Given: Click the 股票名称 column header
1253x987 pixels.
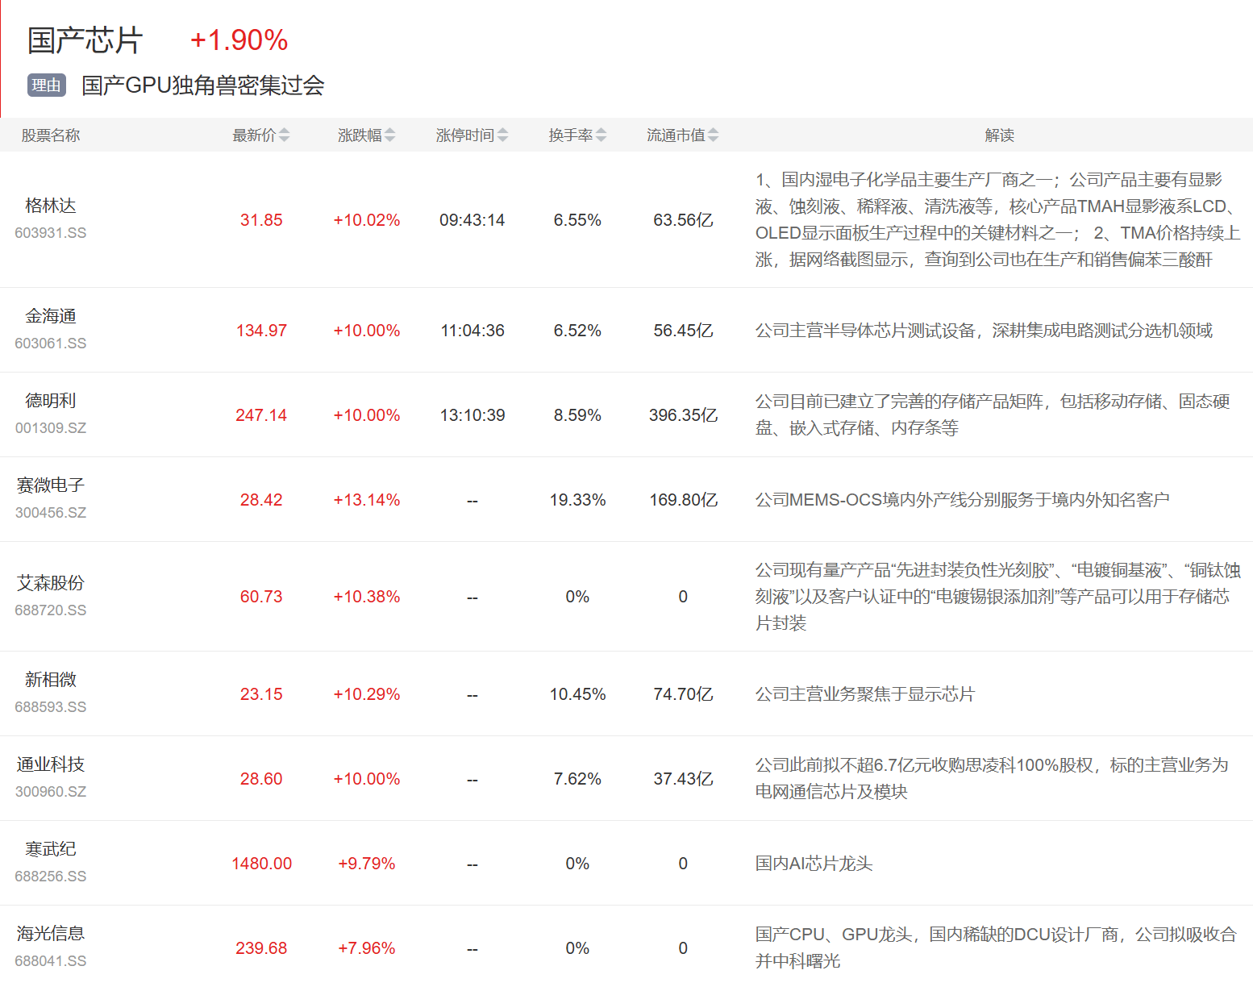Looking at the screenshot, I should pyautogui.click(x=50, y=135).
